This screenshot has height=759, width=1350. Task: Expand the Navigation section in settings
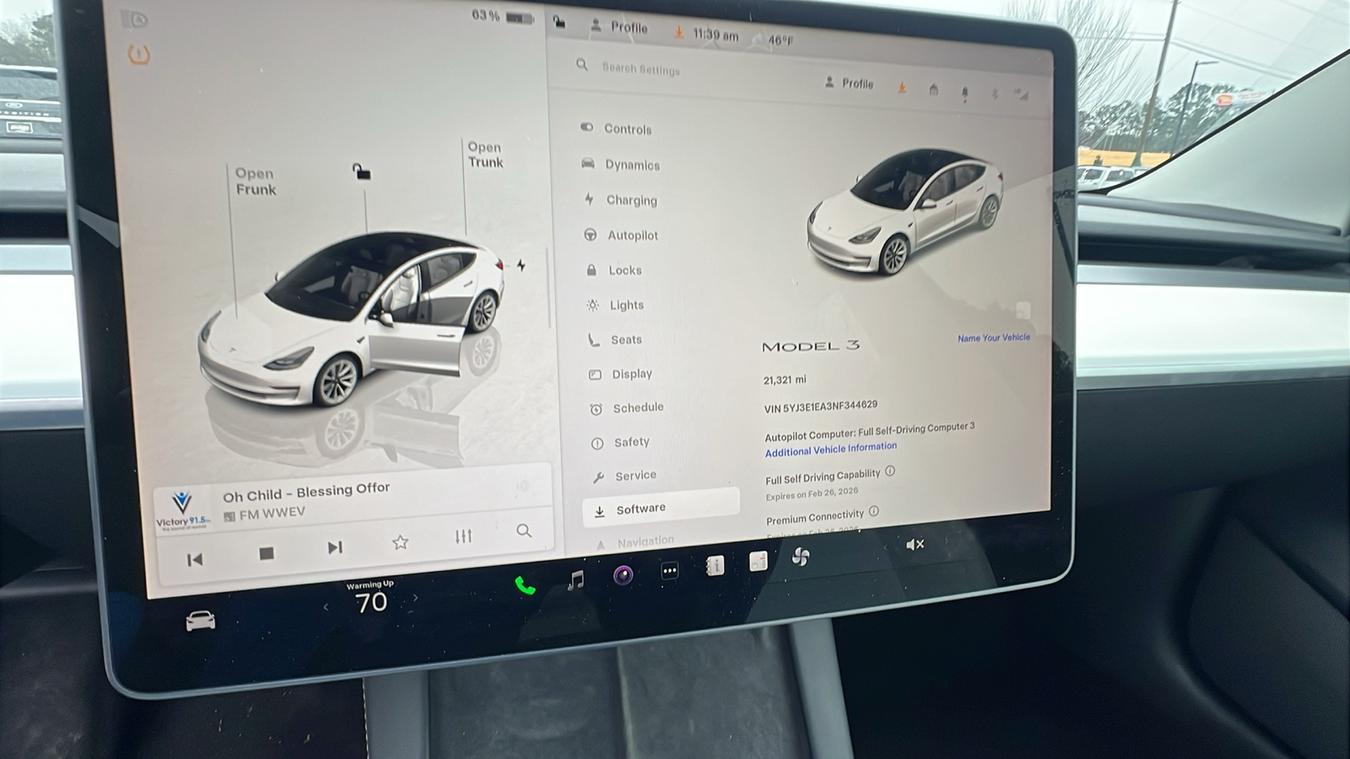(x=645, y=538)
